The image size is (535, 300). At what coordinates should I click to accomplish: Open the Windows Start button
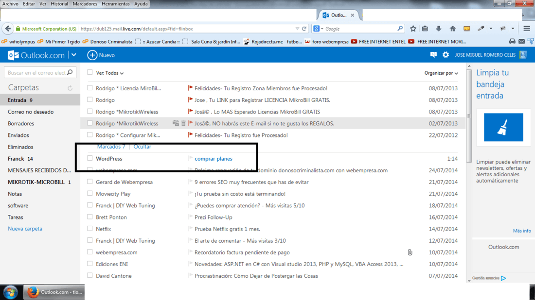11,292
